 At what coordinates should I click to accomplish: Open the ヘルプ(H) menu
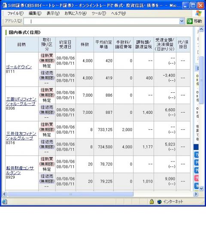(x=118, y=13)
